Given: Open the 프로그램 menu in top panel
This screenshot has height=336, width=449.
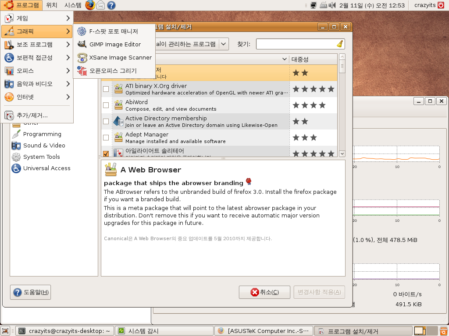Looking at the screenshot, I should (21, 5).
